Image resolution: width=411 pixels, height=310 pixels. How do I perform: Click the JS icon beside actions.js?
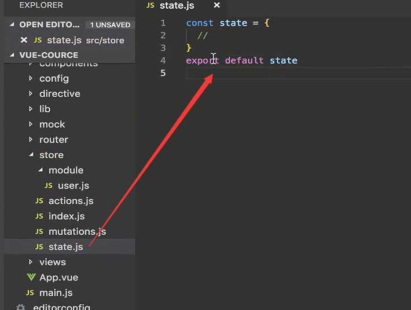[39, 201]
